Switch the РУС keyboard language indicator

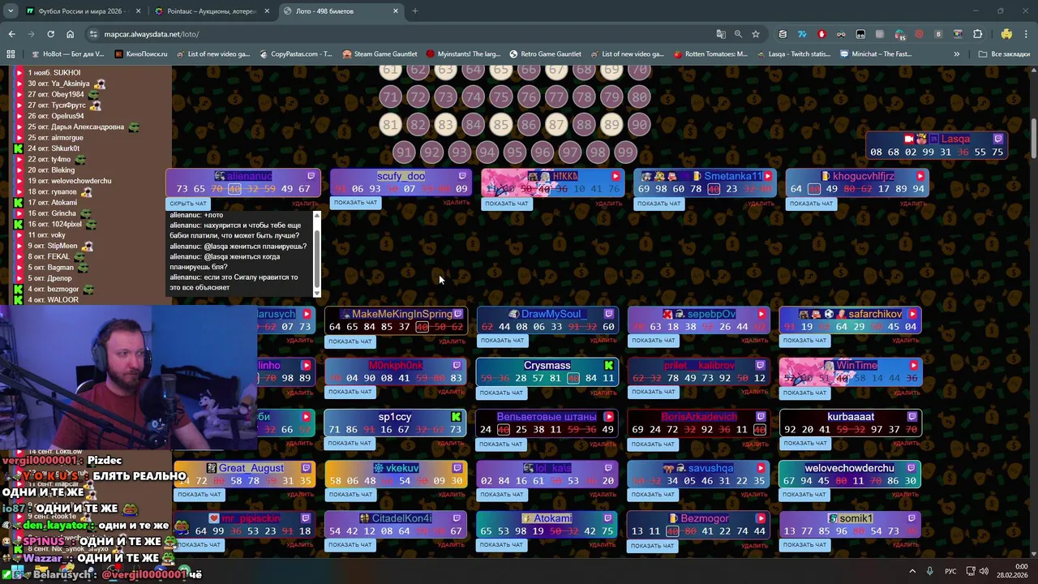tap(950, 571)
